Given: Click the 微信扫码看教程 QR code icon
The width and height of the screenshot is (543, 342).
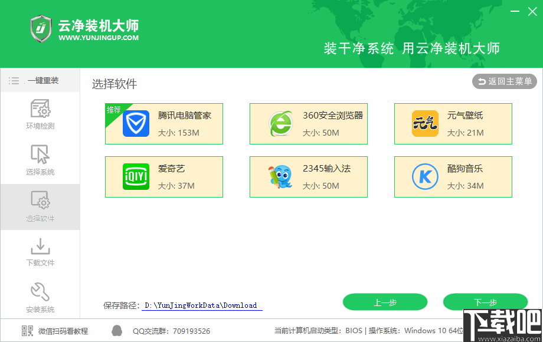Looking at the screenshot, I should [x=27, y=330].
